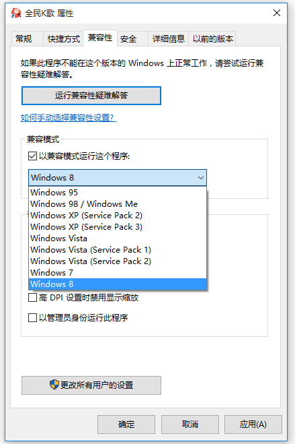
Task: Close the properties dialog with X
Action: pos(277,13)
